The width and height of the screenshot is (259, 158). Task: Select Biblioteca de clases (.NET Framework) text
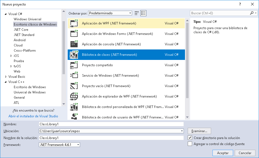(x=110, y=55)
